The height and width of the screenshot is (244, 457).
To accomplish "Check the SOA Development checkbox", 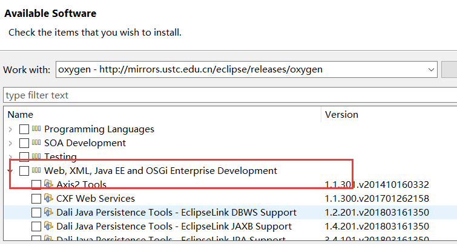I will pos(24,143).
